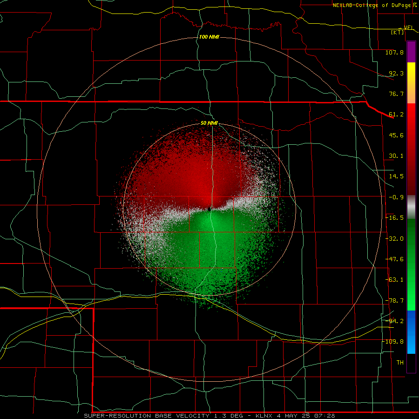Screen dimensions: 419x419
Task: Select the 107.8 scale value
Action: click(394, 52)
